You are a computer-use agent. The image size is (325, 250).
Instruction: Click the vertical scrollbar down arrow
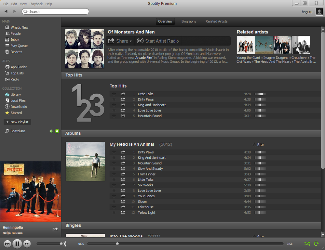tap(323, 235)
